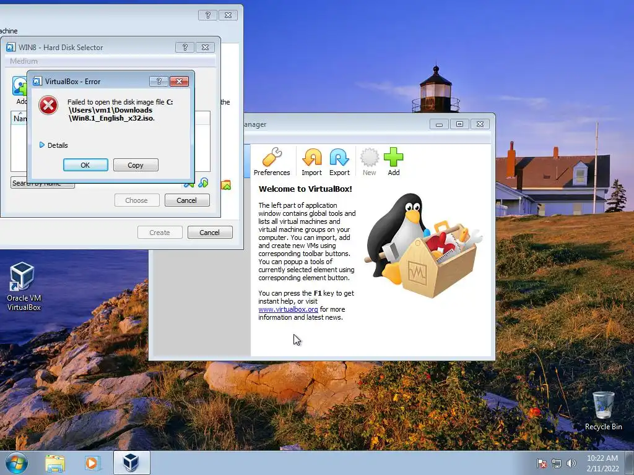This screenshot has width=634, height=475.
Task: Open help for the VirtualBox Error dialog
Action: (158, 81)
